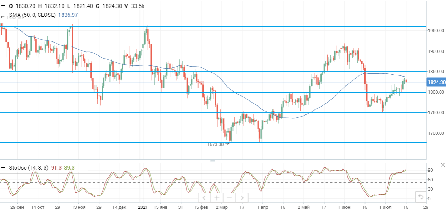
Task: Collapse the OHLC legend using the minus icon
Action: click(x=3, y=6)
